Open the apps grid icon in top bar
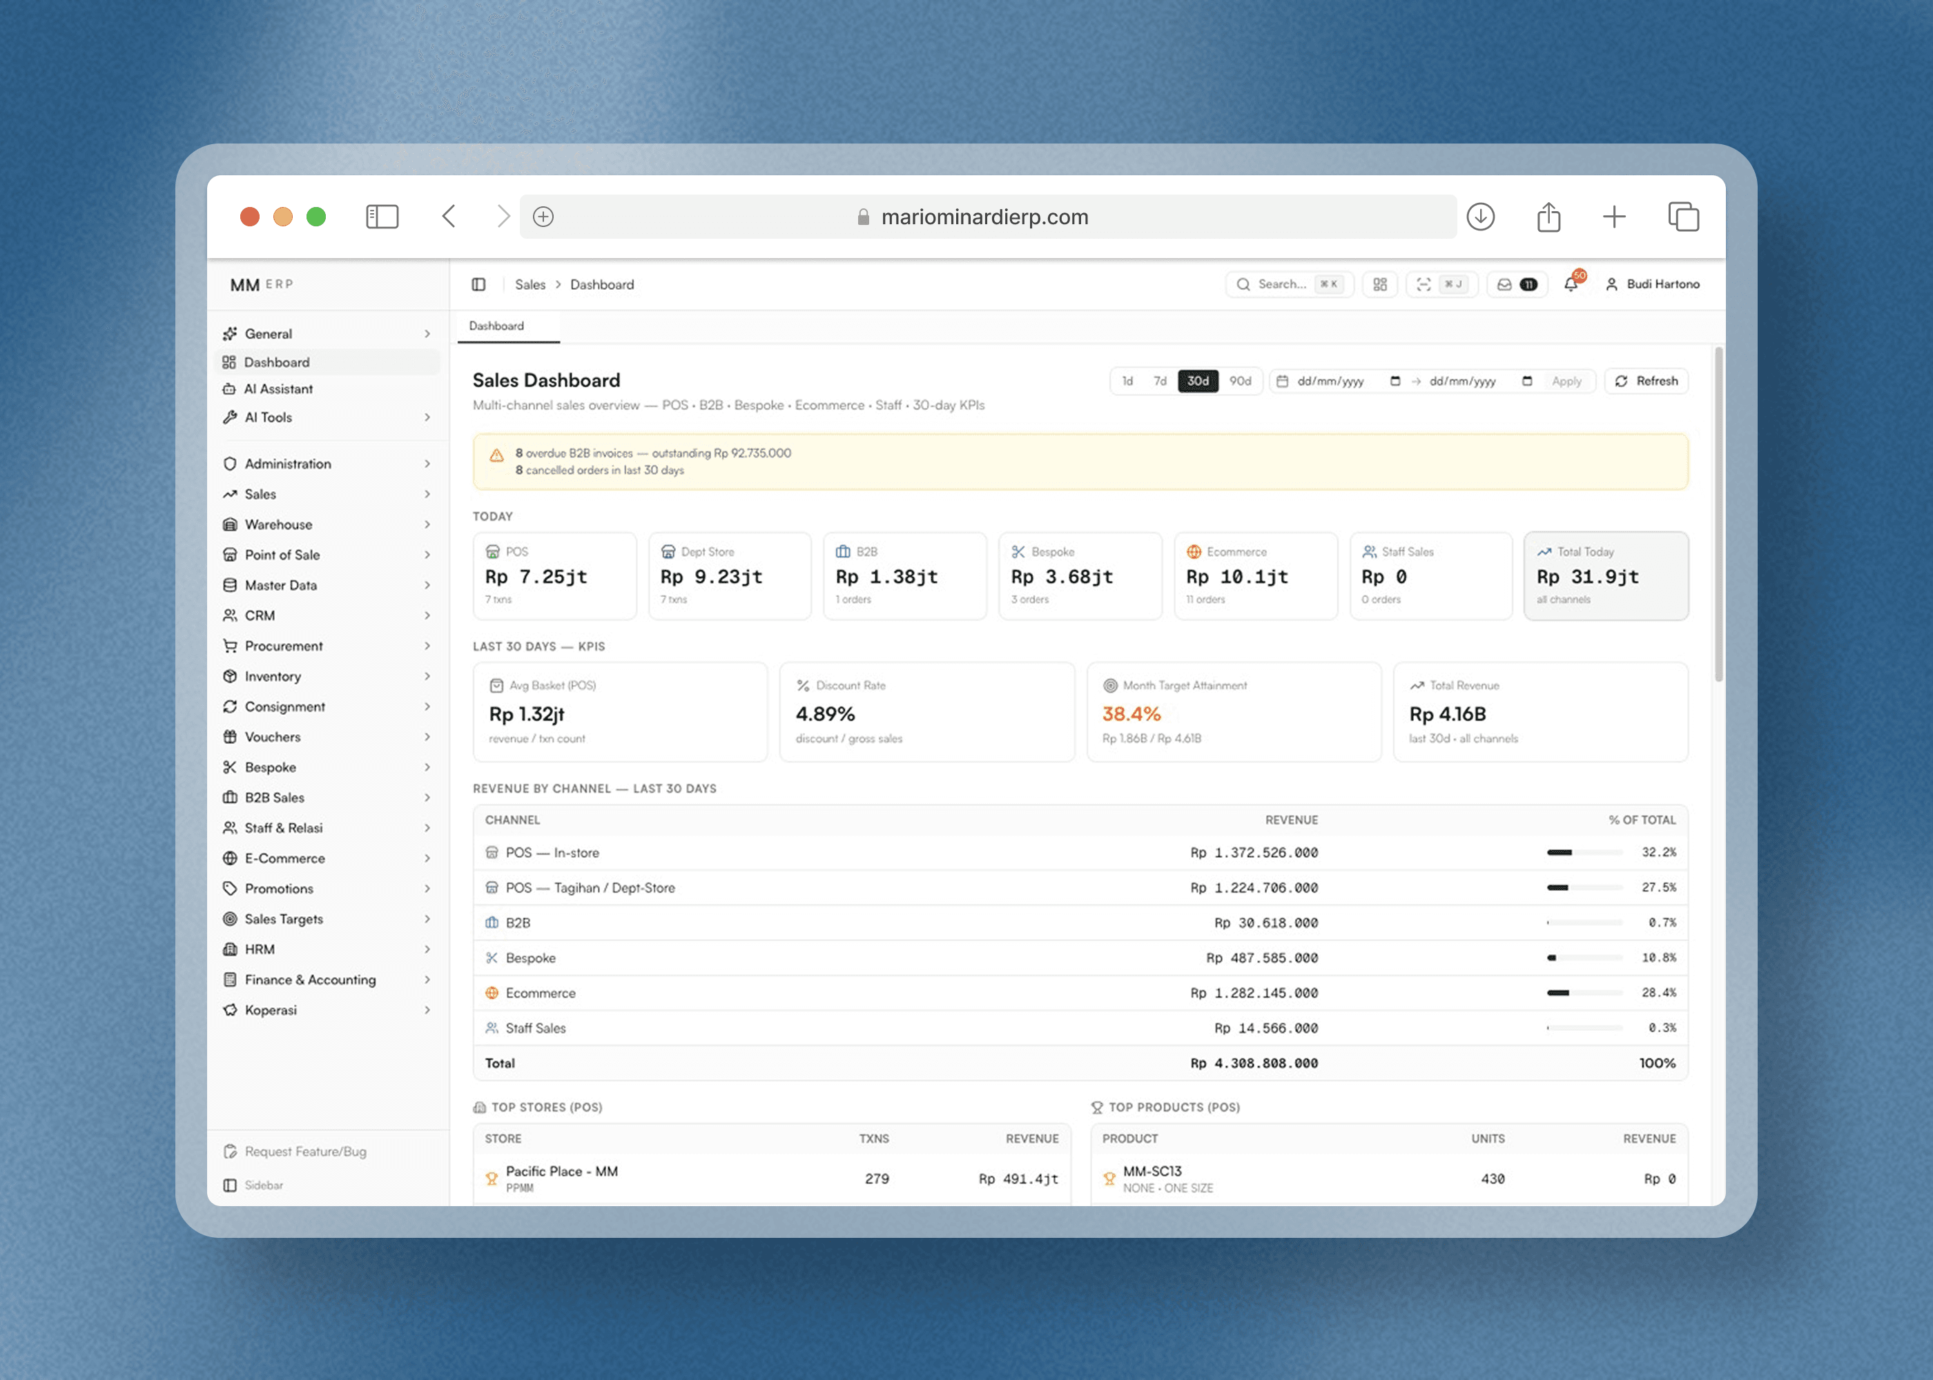 pos(1379,285)
